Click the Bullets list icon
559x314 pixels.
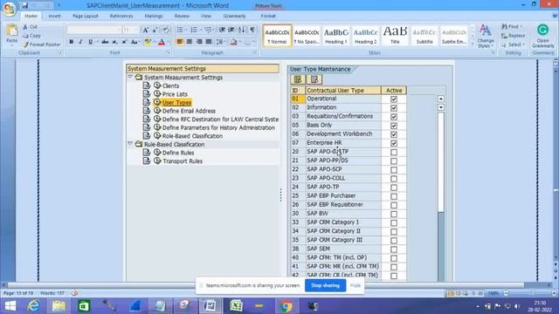(180, 30)
